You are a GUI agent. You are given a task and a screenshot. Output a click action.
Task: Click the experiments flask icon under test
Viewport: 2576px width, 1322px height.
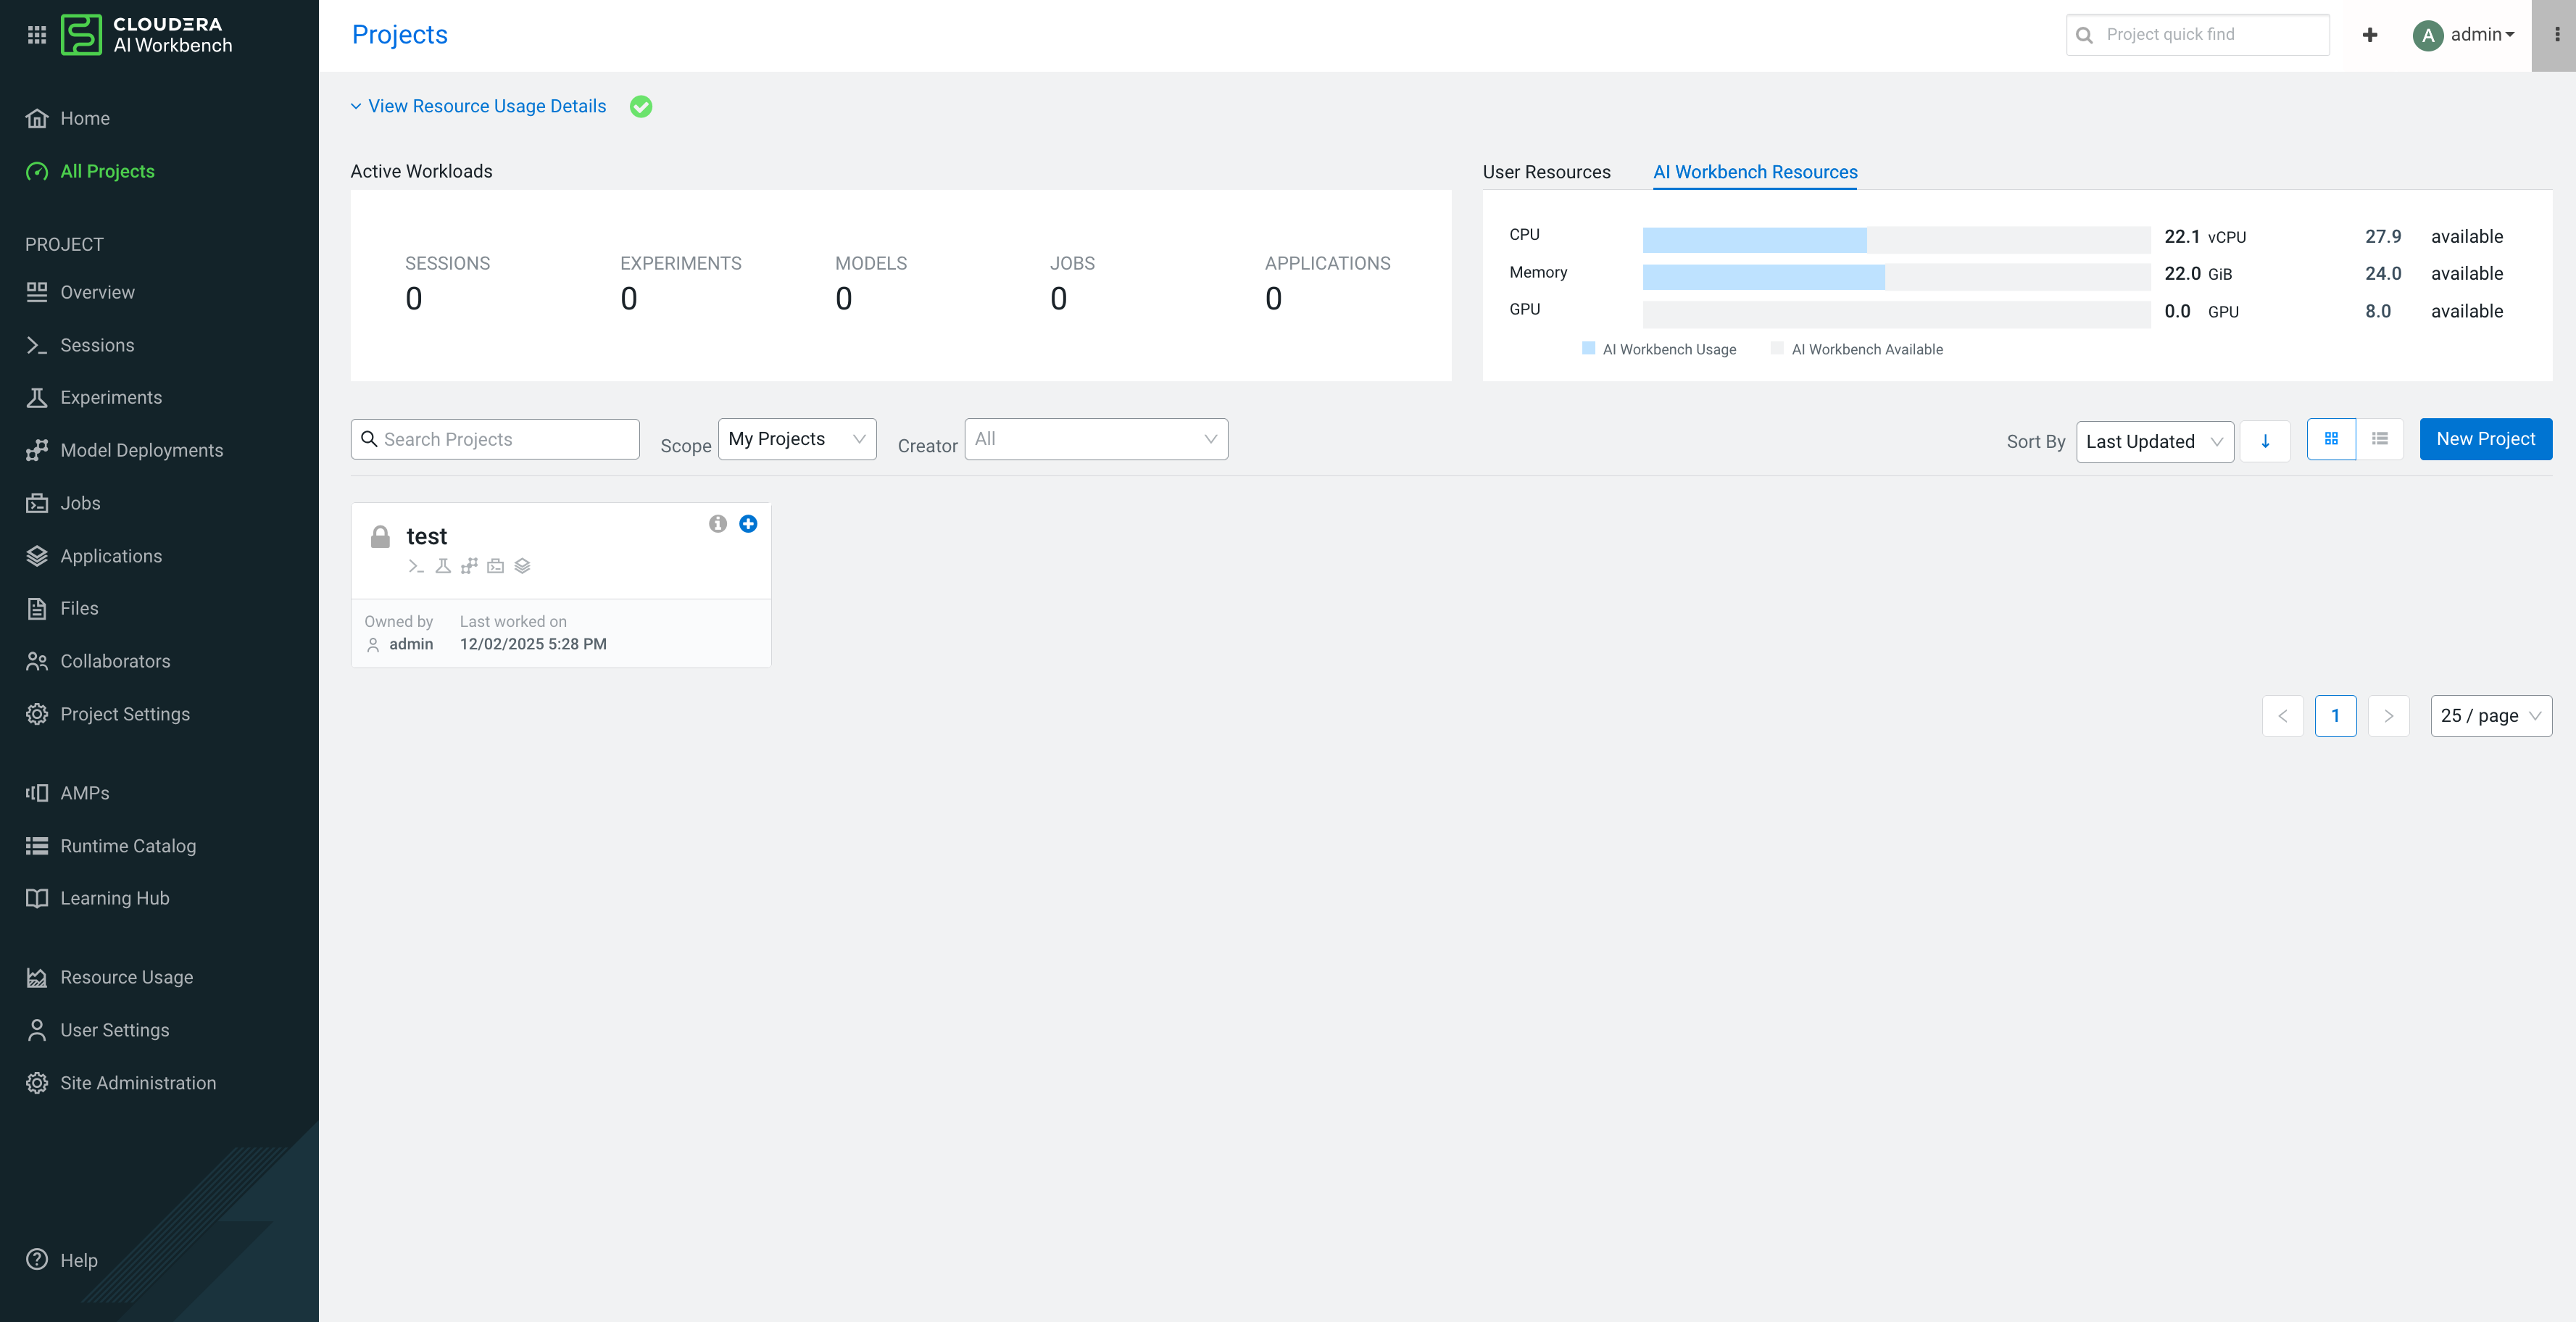443,566
